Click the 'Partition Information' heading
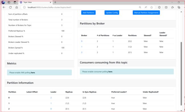The height and width of the screenshot is (112, 185). point(20,83)
